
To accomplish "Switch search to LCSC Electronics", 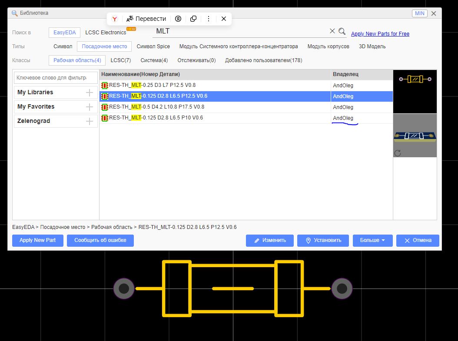I will (106, 33).
